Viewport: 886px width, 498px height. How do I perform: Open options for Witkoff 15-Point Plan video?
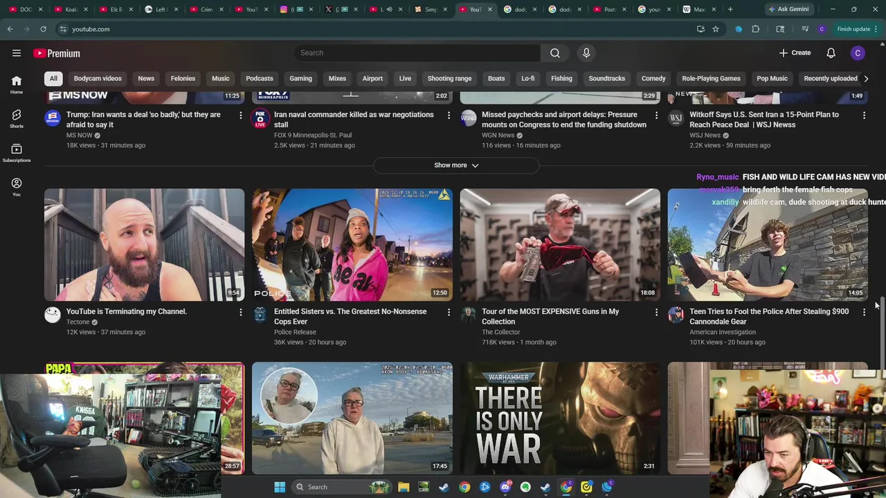(x=864, y=116)
